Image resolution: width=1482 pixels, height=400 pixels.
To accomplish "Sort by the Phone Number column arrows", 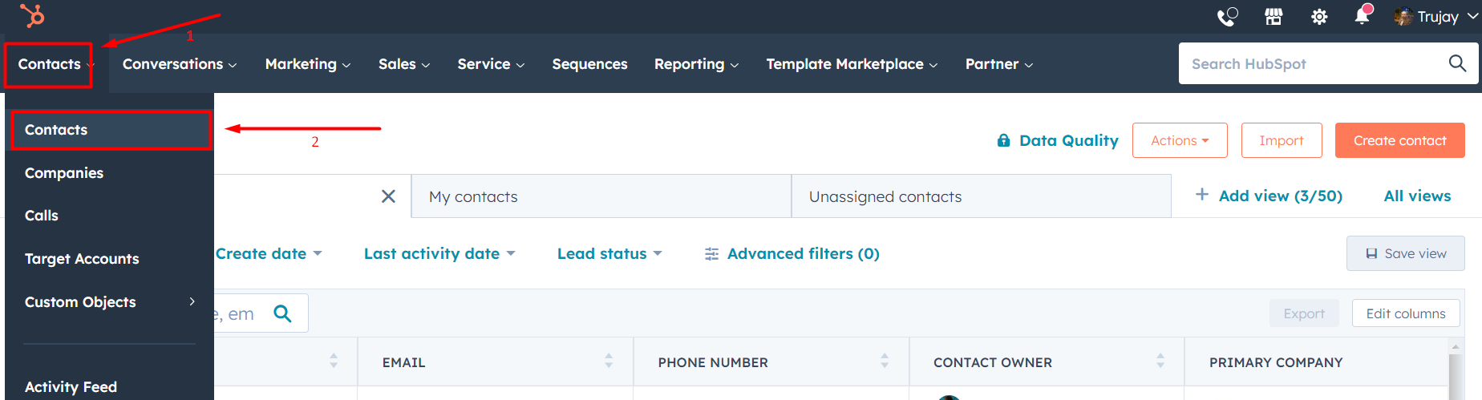I will (x=885, y=361).
